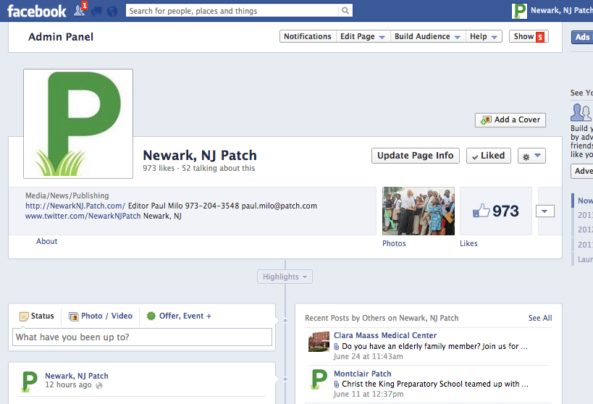Click the Add a Cover button

510,120
